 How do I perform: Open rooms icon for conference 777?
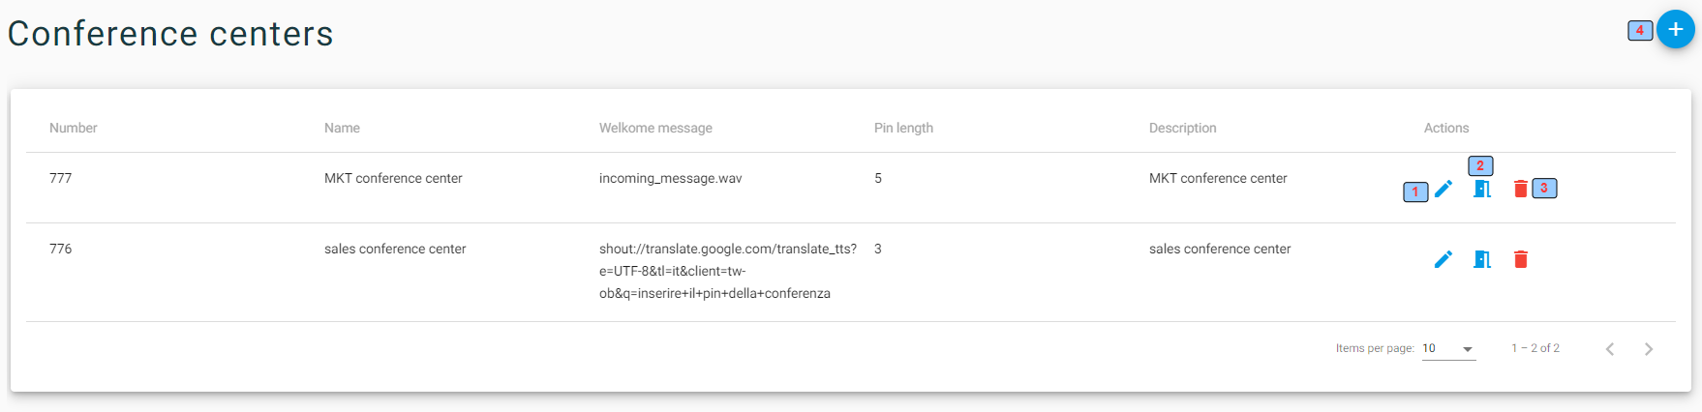tap(1482, 189)
